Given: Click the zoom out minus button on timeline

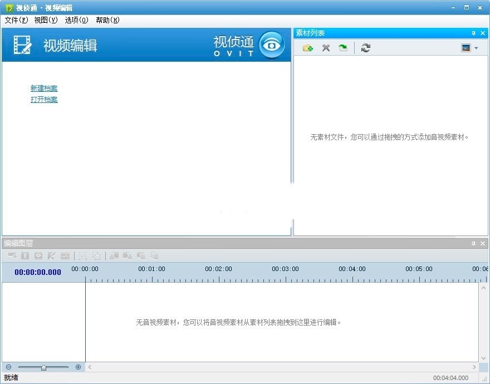Looking at the screenshot, I should 9,367.
